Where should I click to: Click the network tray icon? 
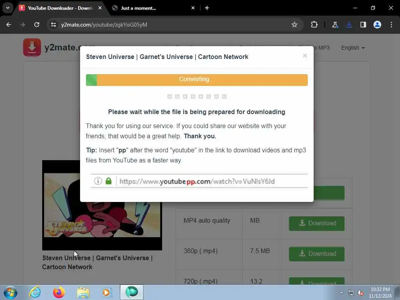[351, 293]
